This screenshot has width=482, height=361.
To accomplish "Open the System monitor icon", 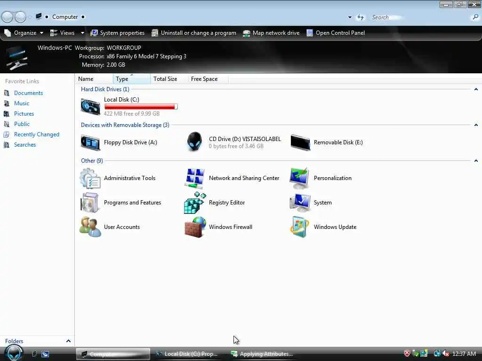I will [300, 203].
